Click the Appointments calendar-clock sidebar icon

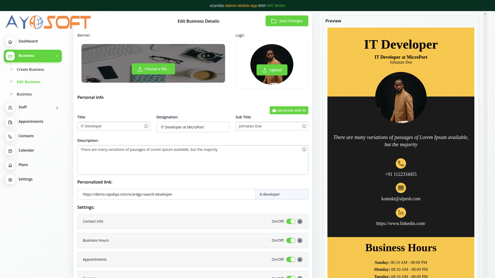[x=10, y=122]
